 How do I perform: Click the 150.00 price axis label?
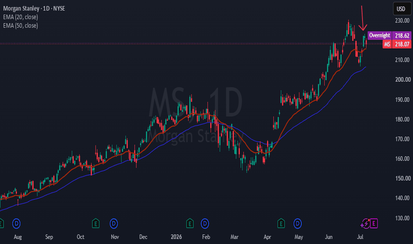[x=403, y=178]
